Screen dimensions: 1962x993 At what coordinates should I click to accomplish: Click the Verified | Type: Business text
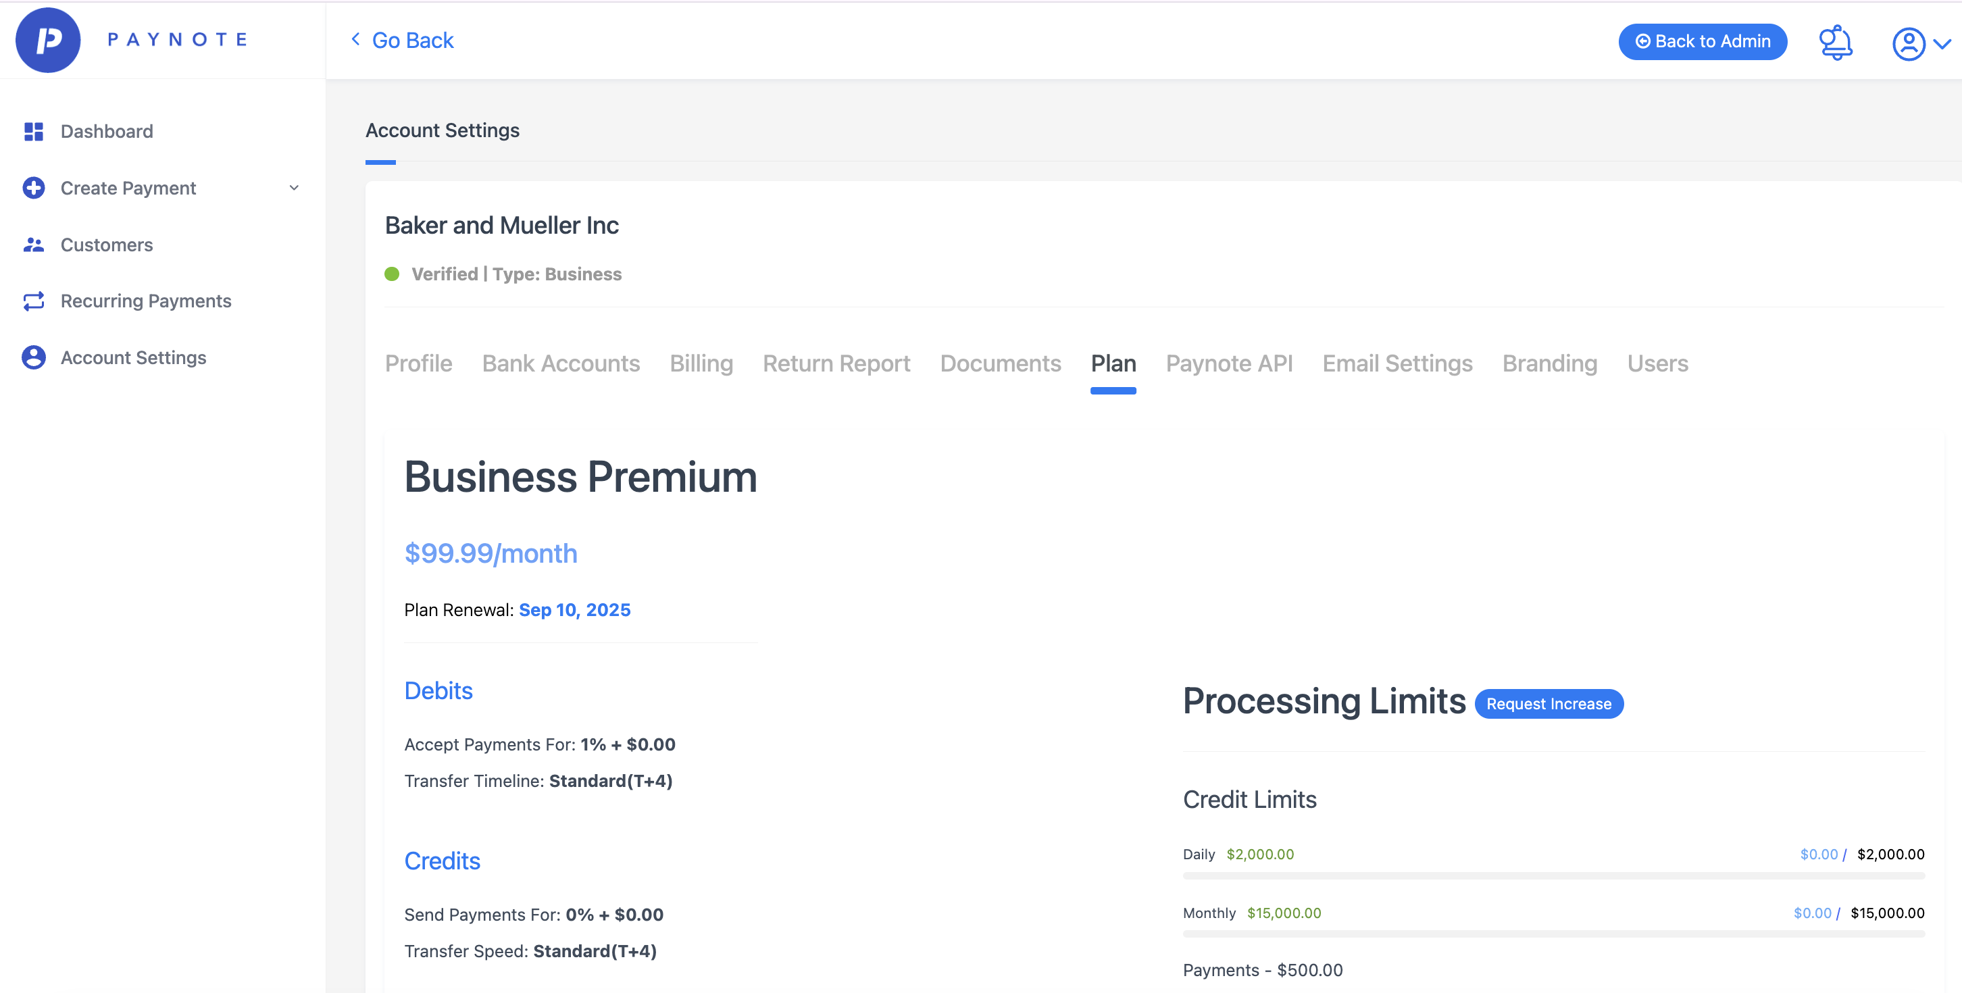point(516,274)
